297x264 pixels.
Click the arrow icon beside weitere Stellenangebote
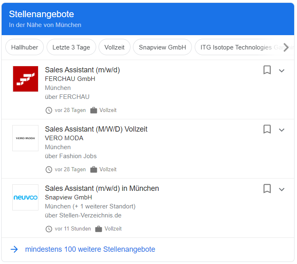pos(14,249)
